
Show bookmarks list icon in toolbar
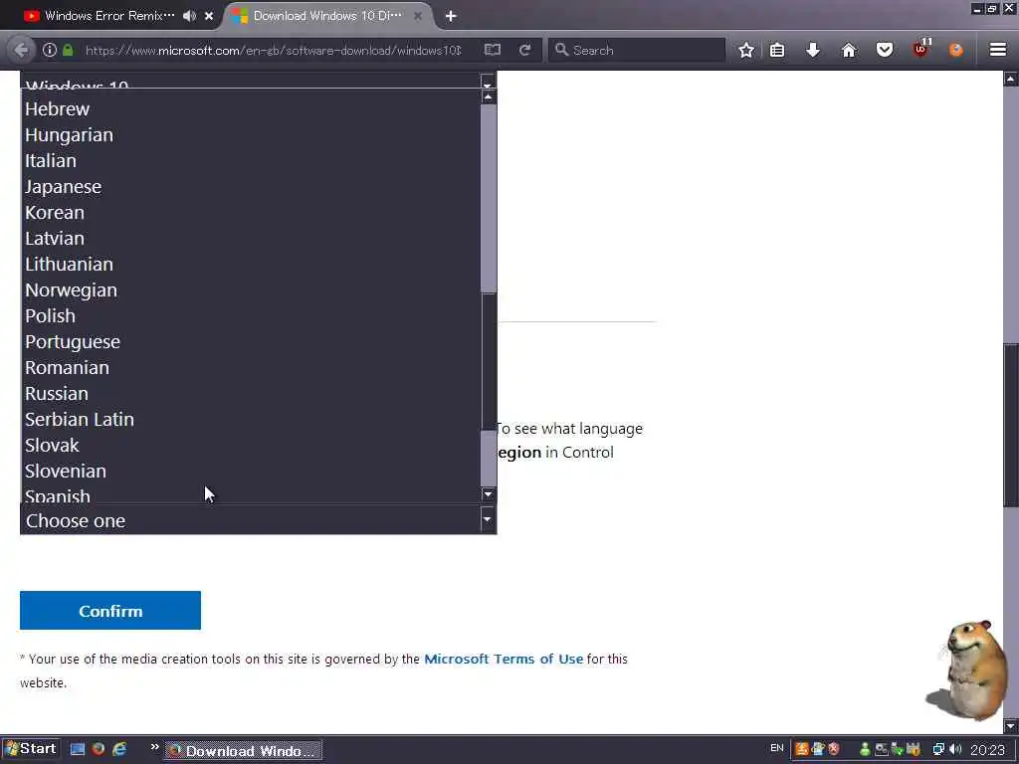coord(777,50)
